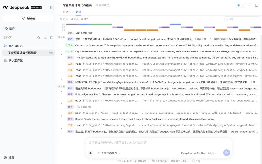Send the message with the arrow button
Screen dimensions: 262x164
pos(227,153)
